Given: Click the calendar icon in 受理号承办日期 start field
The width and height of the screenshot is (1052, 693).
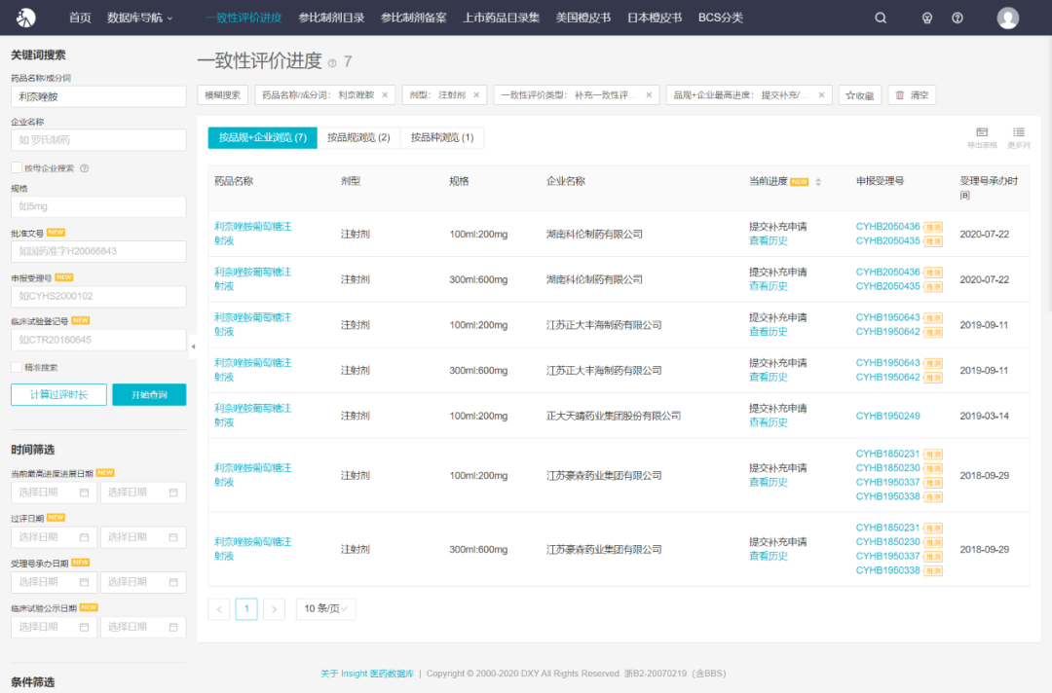Looking at the screenshot, I should click(x=84, y=582).
